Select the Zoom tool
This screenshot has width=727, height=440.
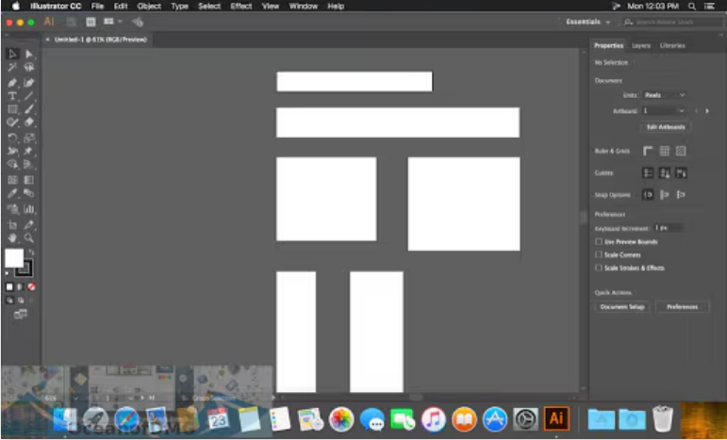coord(29,238)
